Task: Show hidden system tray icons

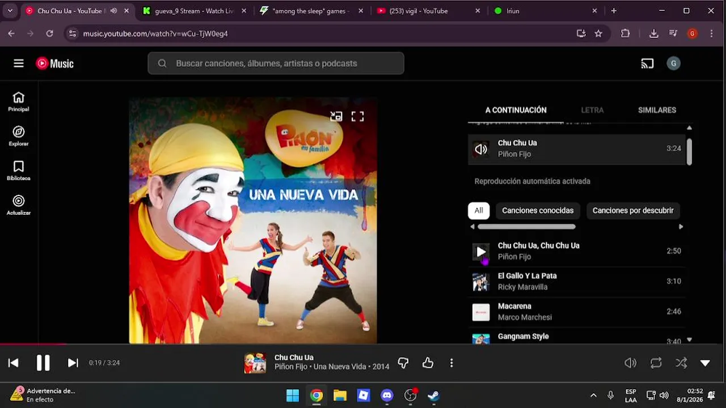Action: pos(593,396)
